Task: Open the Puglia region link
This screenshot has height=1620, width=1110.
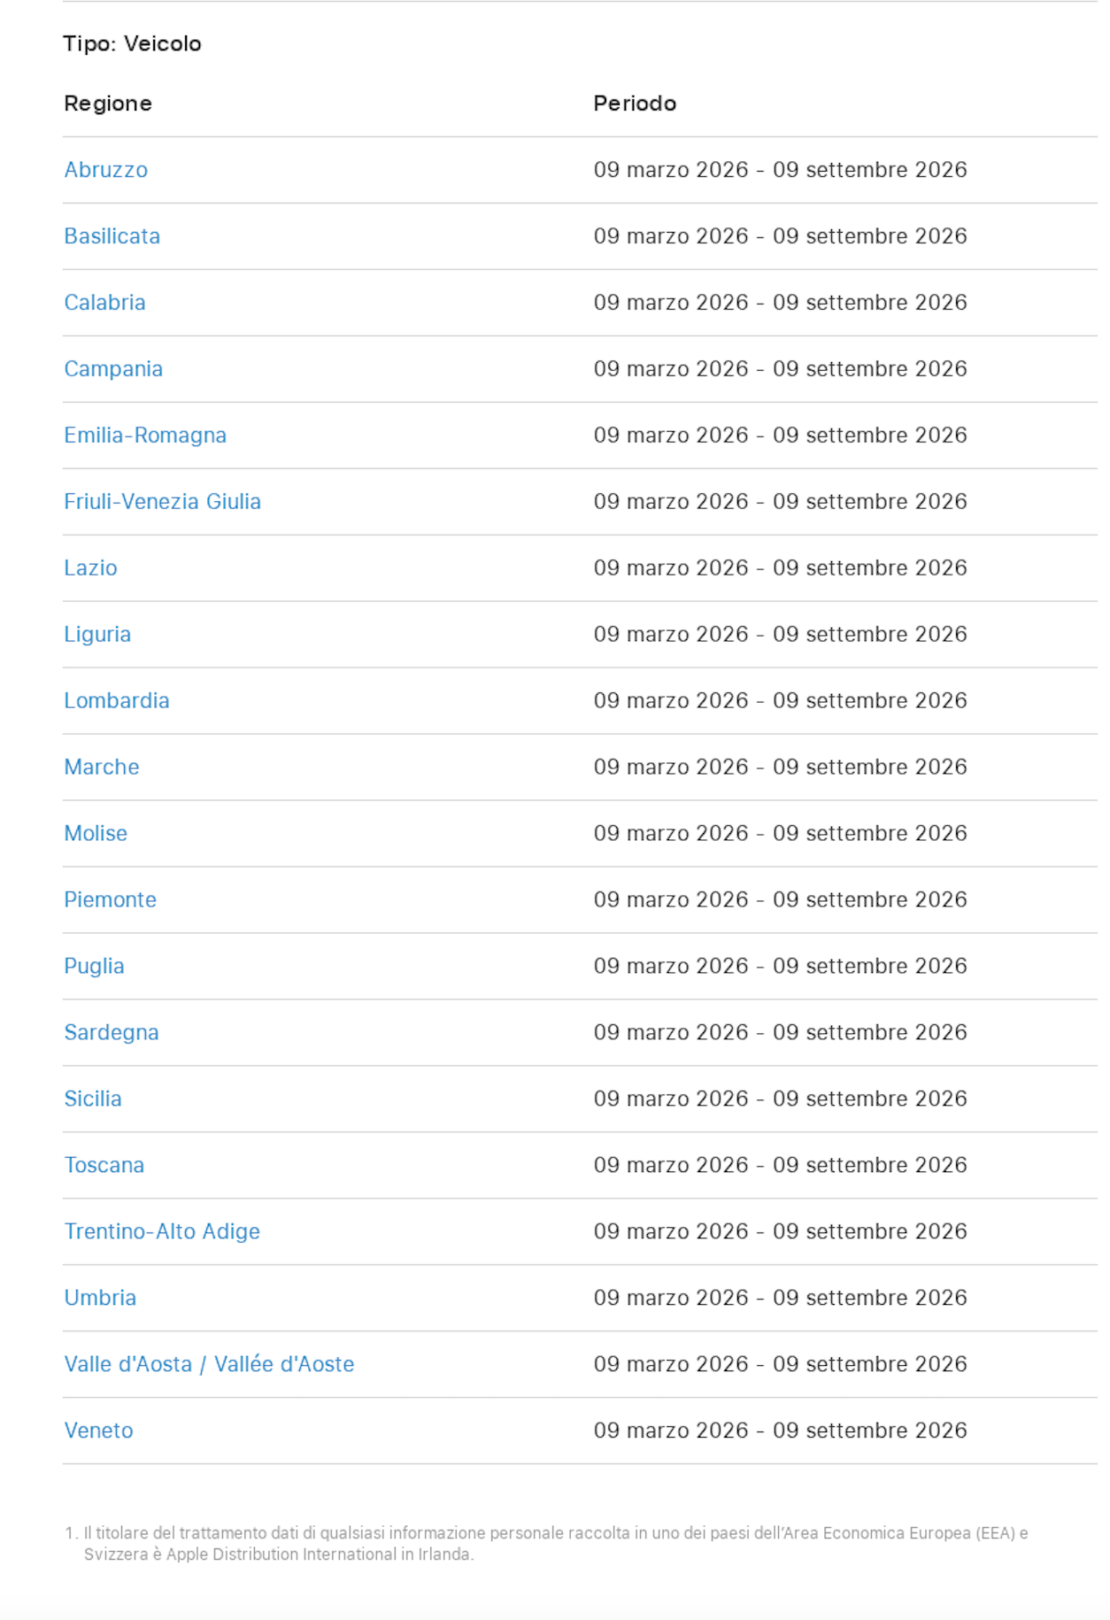Action: (x=94, y=967)
